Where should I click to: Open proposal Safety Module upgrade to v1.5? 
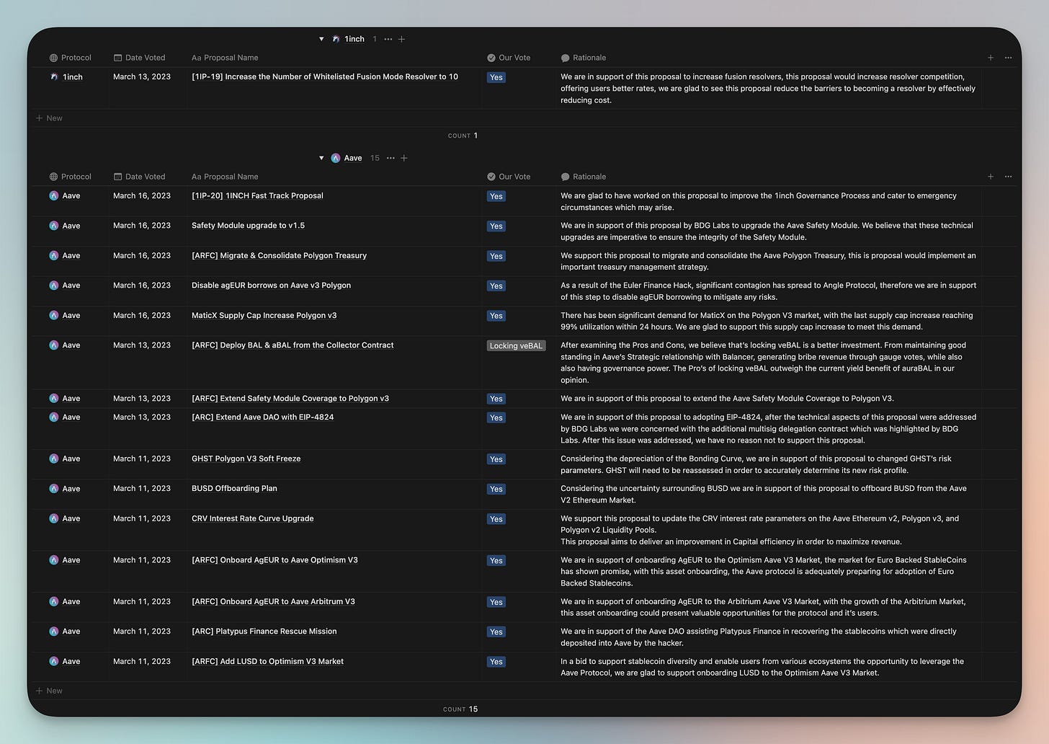pos(248,226)
